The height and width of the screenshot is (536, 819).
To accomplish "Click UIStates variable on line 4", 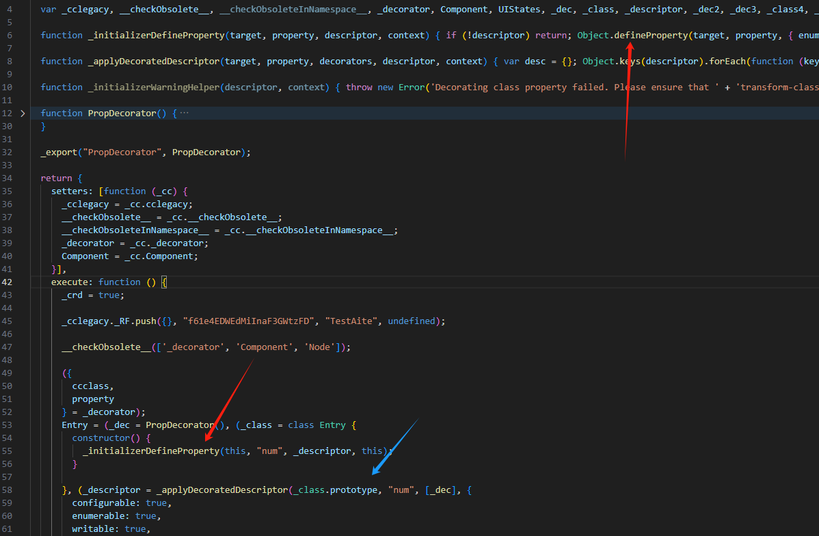I will [x=519, y=10].
